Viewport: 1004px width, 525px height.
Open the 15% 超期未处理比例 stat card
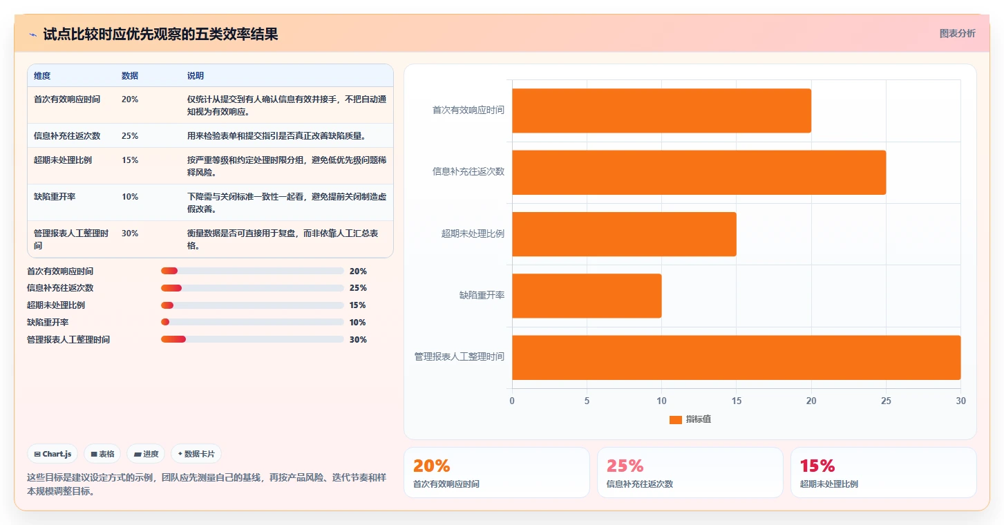[884, 472]
